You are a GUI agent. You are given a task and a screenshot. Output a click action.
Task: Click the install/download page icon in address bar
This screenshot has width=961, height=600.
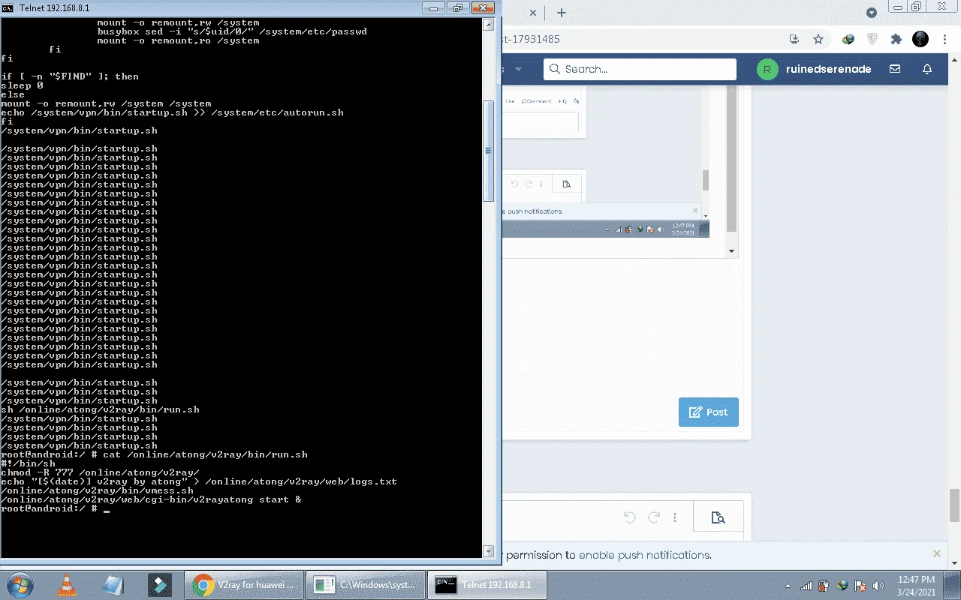(794, 39)
